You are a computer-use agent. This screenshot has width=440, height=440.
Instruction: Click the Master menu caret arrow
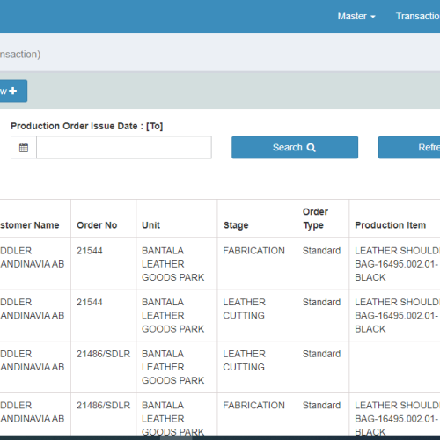(373, 17)
